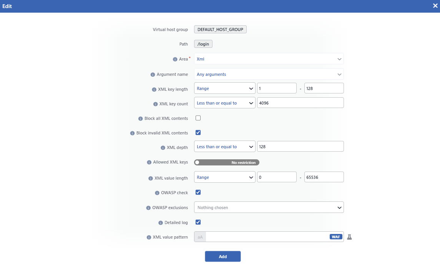
Task: Click the XML key count value field
Action: pos(300,103)
